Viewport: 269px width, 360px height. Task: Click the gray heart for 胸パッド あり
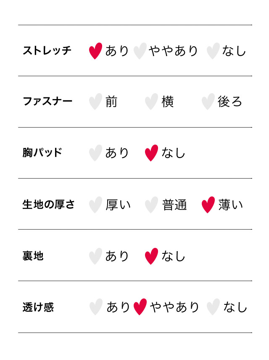[95, 153]
